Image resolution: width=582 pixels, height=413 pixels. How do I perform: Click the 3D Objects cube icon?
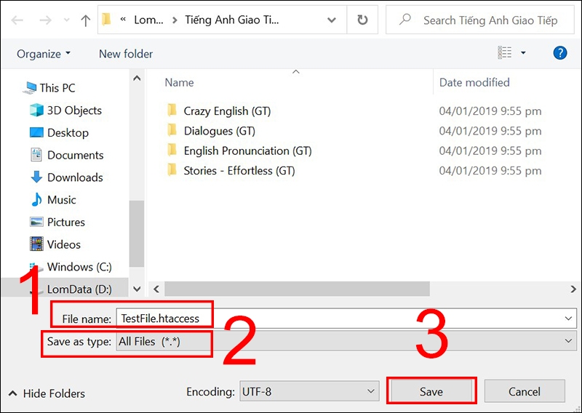(36, 110)
